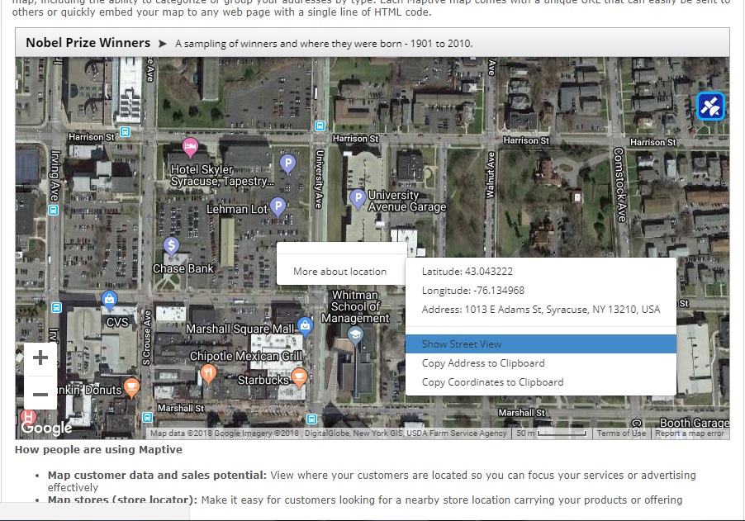745x521 pixels.
Task: Zoom in with the plus button
Action: [40, 358]
